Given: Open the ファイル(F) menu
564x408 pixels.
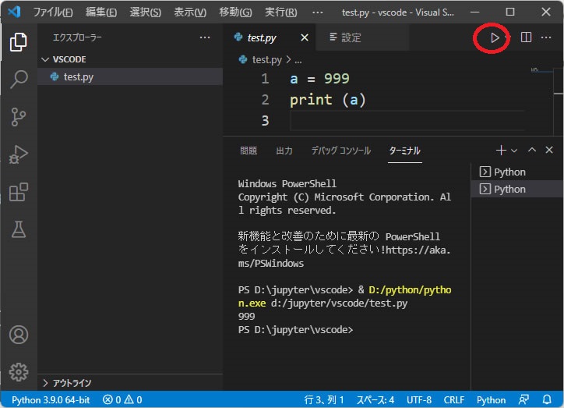Looking at the screenshot, I should 52,12.
